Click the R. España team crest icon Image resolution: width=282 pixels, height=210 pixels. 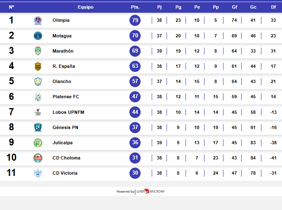[38, 66]
